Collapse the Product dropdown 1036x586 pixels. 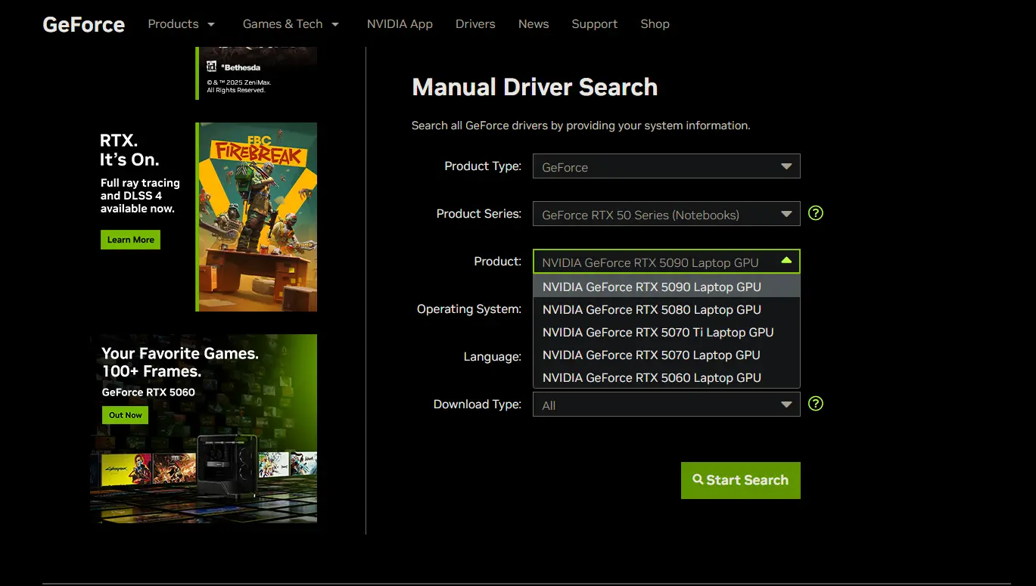667,262
